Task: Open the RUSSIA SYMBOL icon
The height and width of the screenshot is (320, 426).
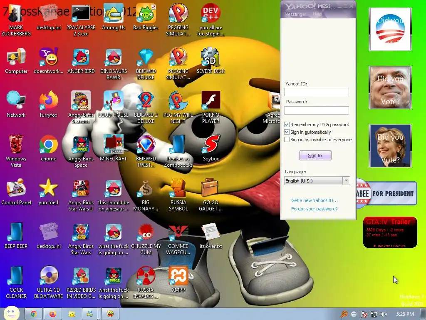Action: pos(178,195)
